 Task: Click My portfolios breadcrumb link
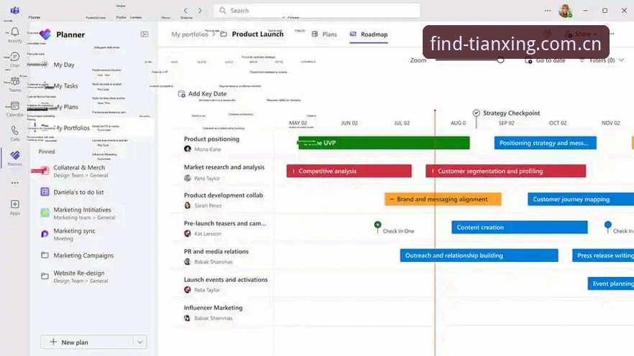pos(190,34)
